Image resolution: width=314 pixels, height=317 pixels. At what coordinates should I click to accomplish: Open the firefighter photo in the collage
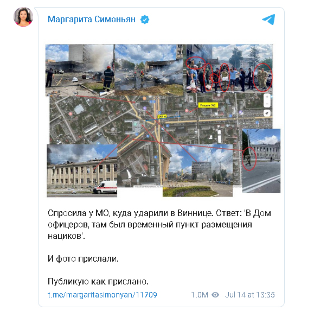[80, 70]
